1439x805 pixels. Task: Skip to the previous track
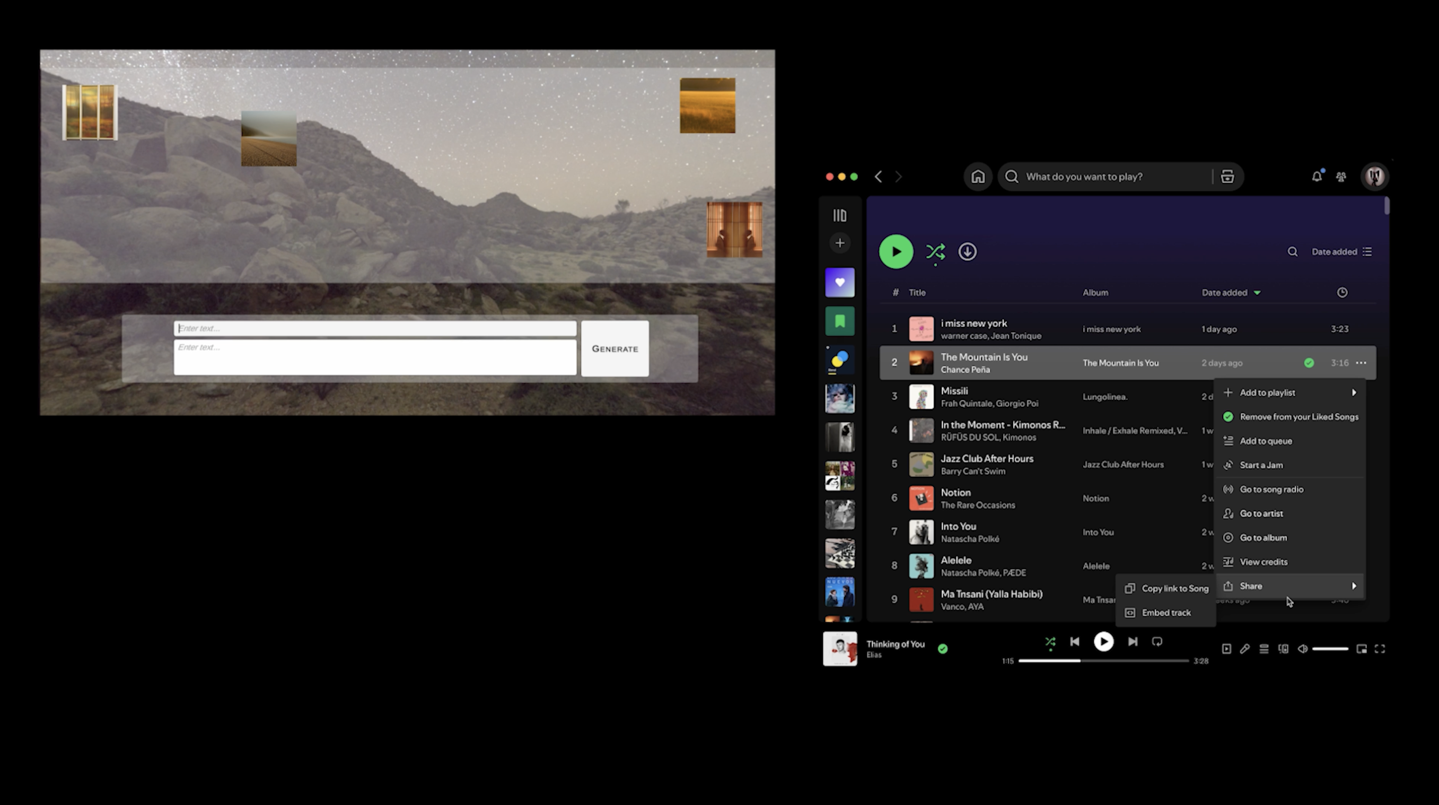click(1075, 641)
